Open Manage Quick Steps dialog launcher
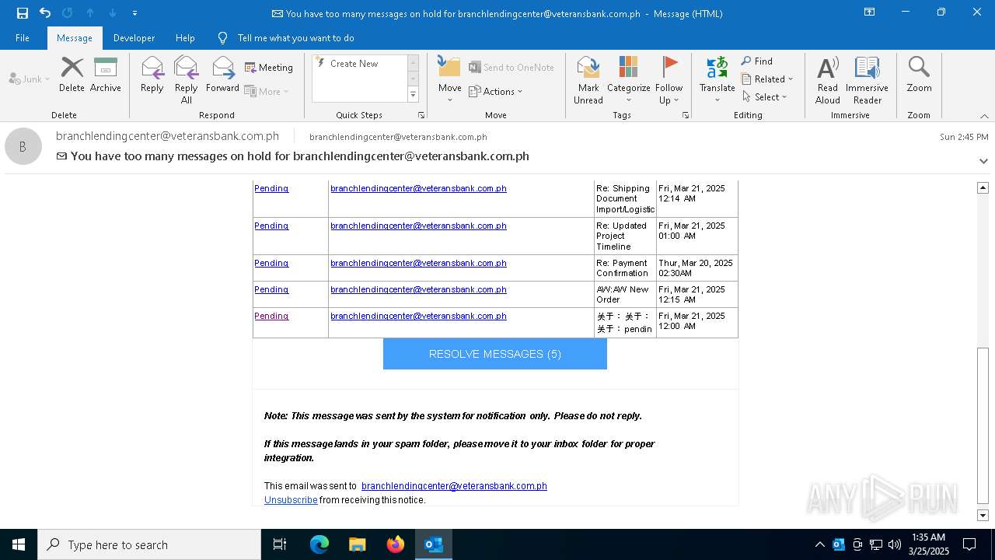This screenshot has width=995, height=560. click(x=421, y=115)
